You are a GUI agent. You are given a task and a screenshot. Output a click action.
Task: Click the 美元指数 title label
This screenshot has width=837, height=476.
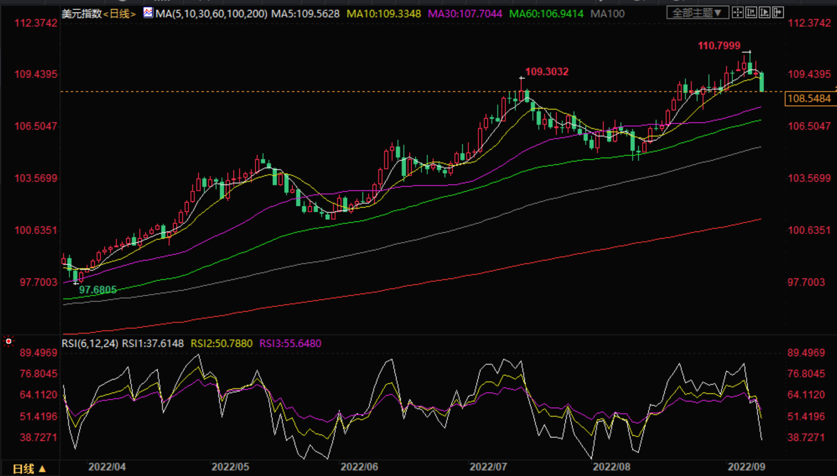click(x=82, y=13)
